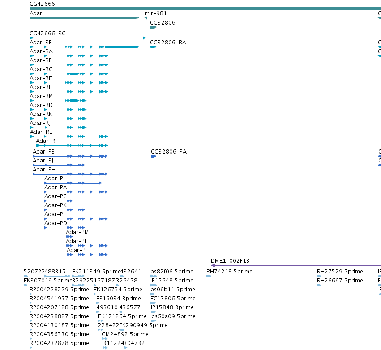Select protein Adar-PF label
Screen dimensions: 381x350
click(x=77, y=251)
